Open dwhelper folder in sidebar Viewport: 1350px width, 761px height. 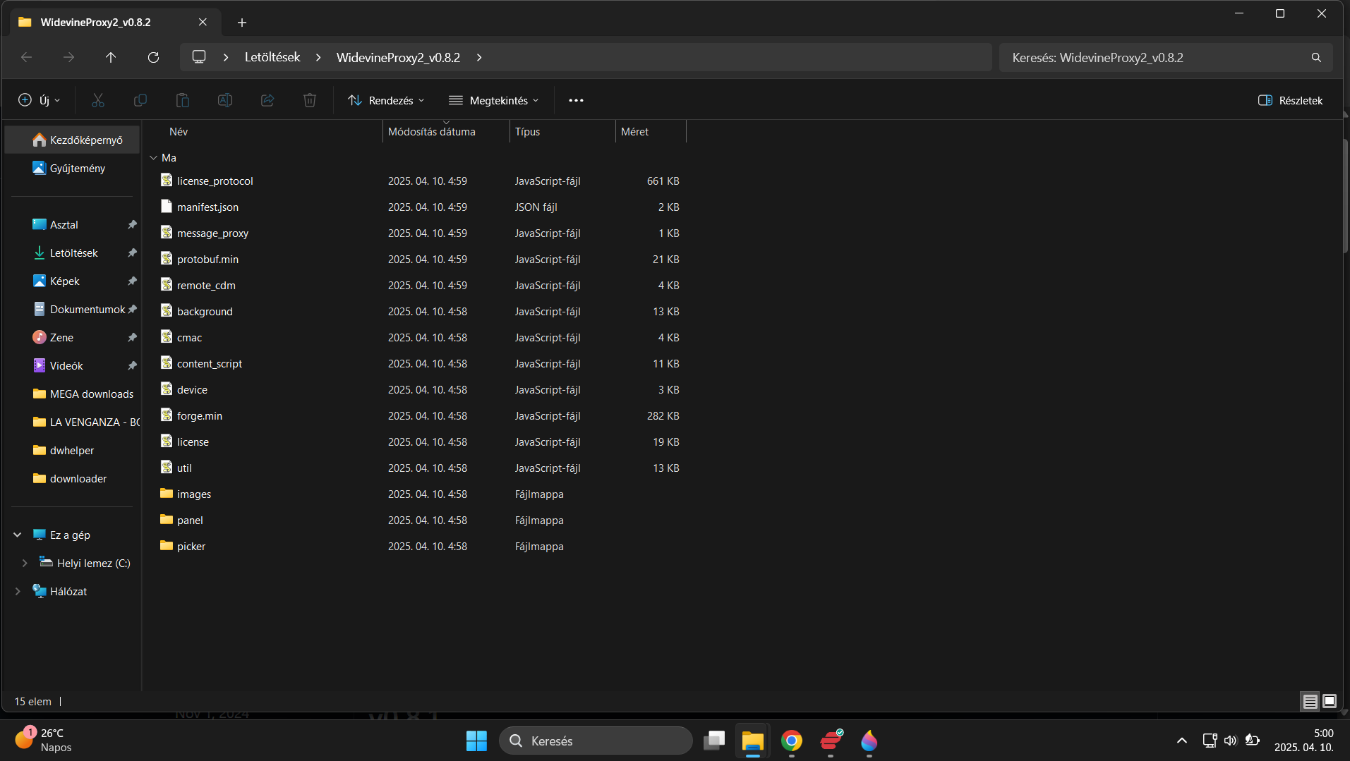pyautogui.click(x=72, y=450)
